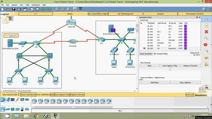Open the Event List toggle button

click(x=189, y=95)
